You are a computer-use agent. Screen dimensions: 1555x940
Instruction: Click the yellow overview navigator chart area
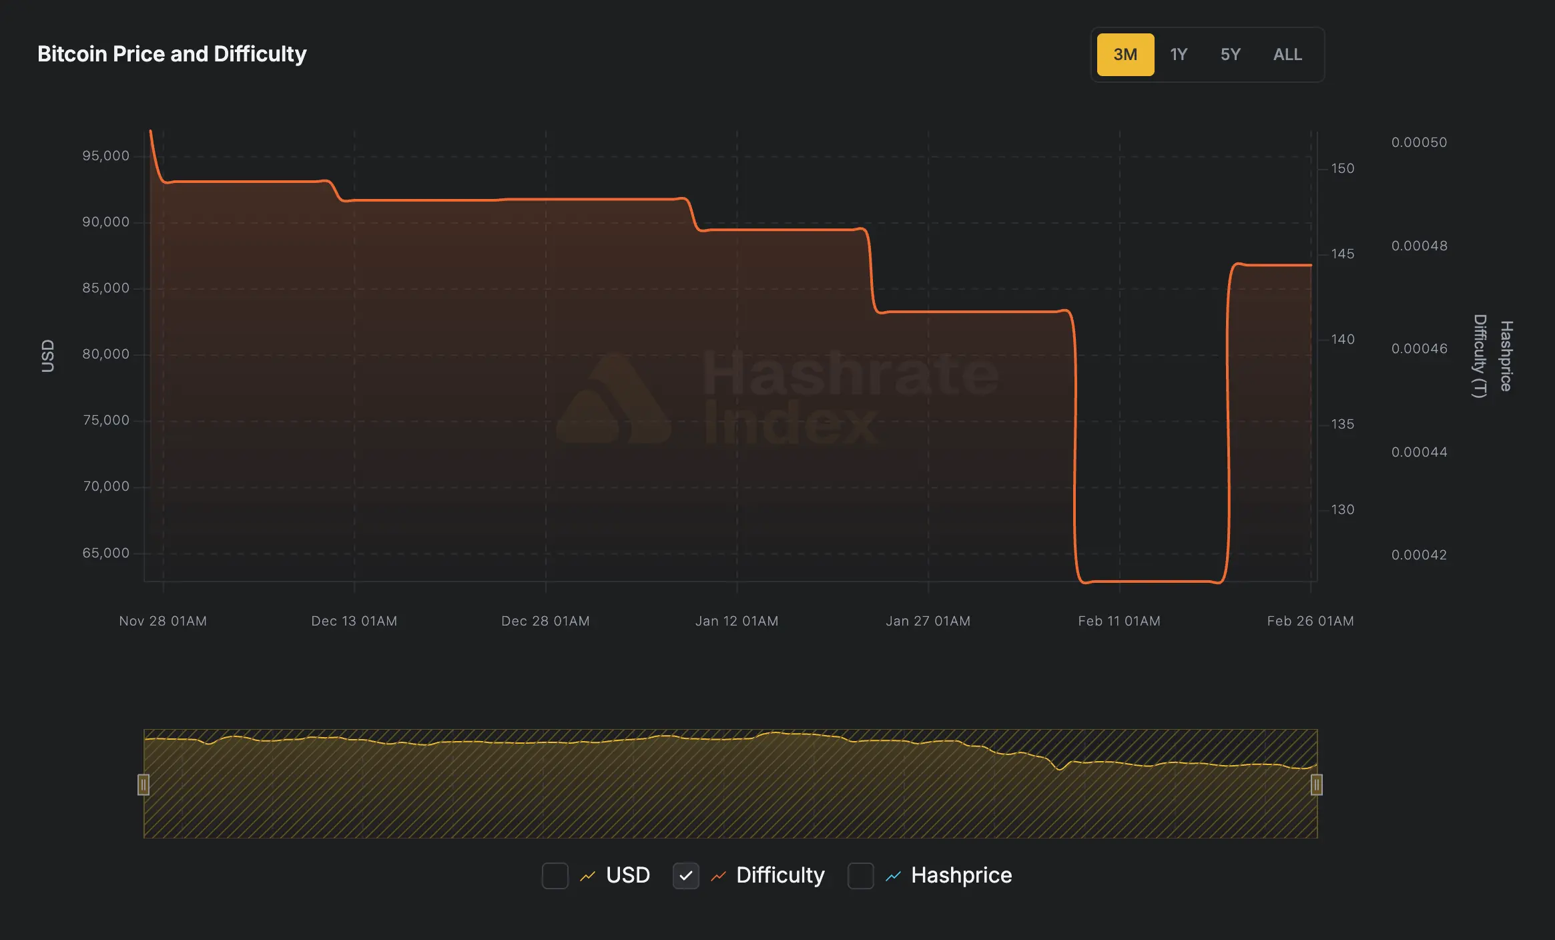[730, 794]
